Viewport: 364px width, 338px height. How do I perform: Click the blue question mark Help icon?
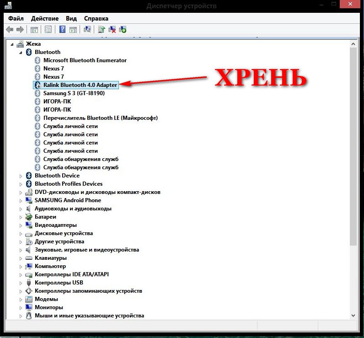(63, 29)
